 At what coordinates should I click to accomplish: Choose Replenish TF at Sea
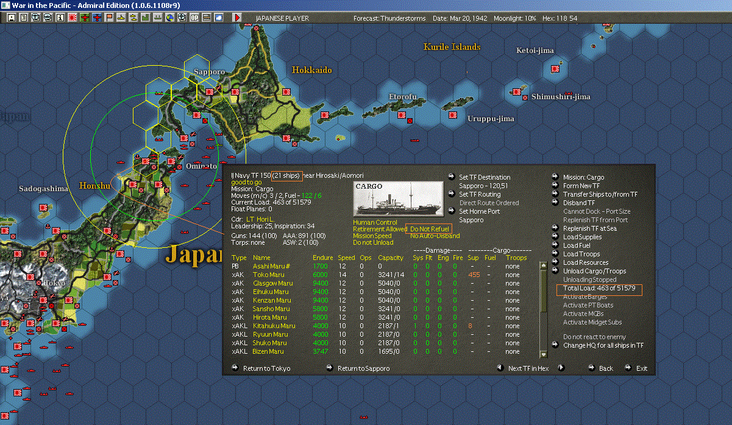[x=591, y=228]
